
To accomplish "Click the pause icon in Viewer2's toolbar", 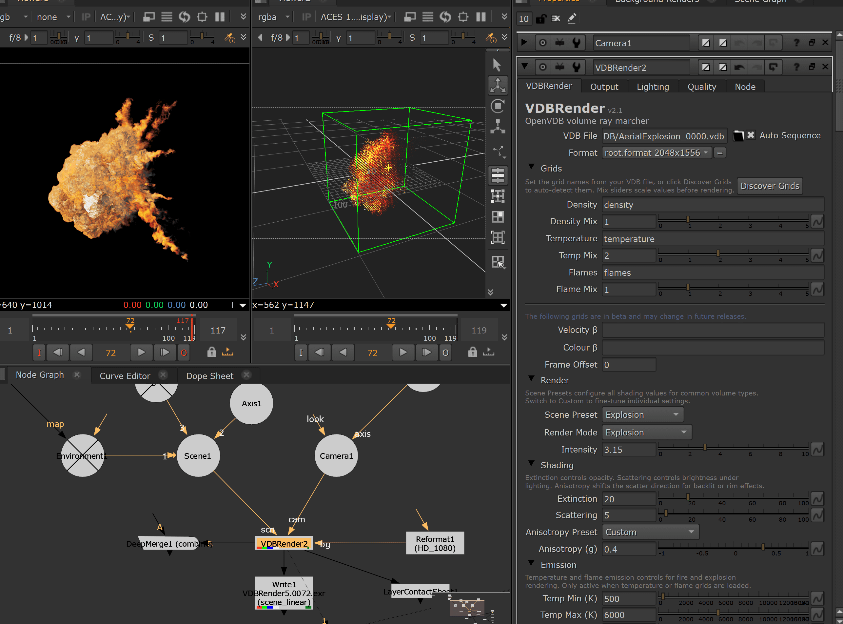I will (480, 17).
